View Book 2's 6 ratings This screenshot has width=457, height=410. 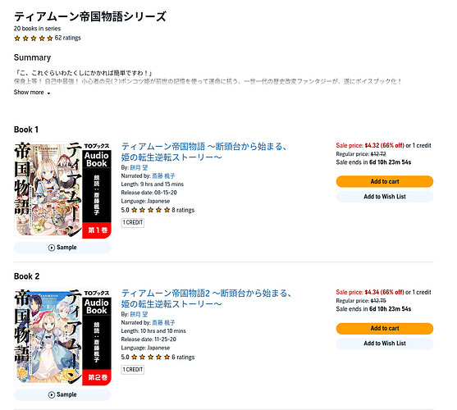click(183, 357)
